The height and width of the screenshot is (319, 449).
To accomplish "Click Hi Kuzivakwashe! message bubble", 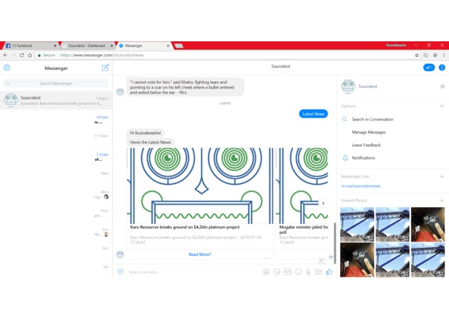I will point(145,133).
